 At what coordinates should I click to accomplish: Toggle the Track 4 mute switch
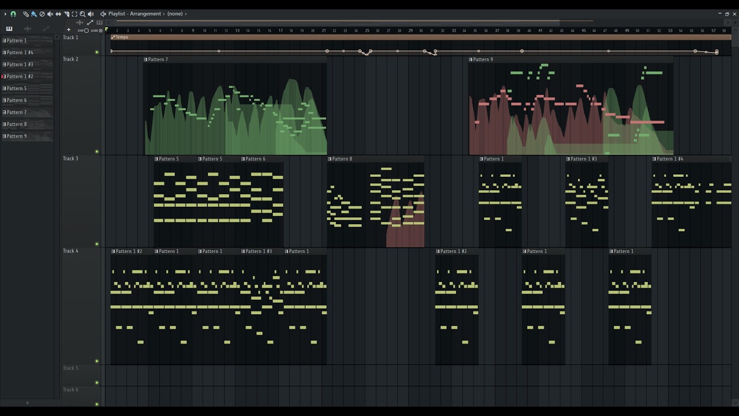pos(96,361)
